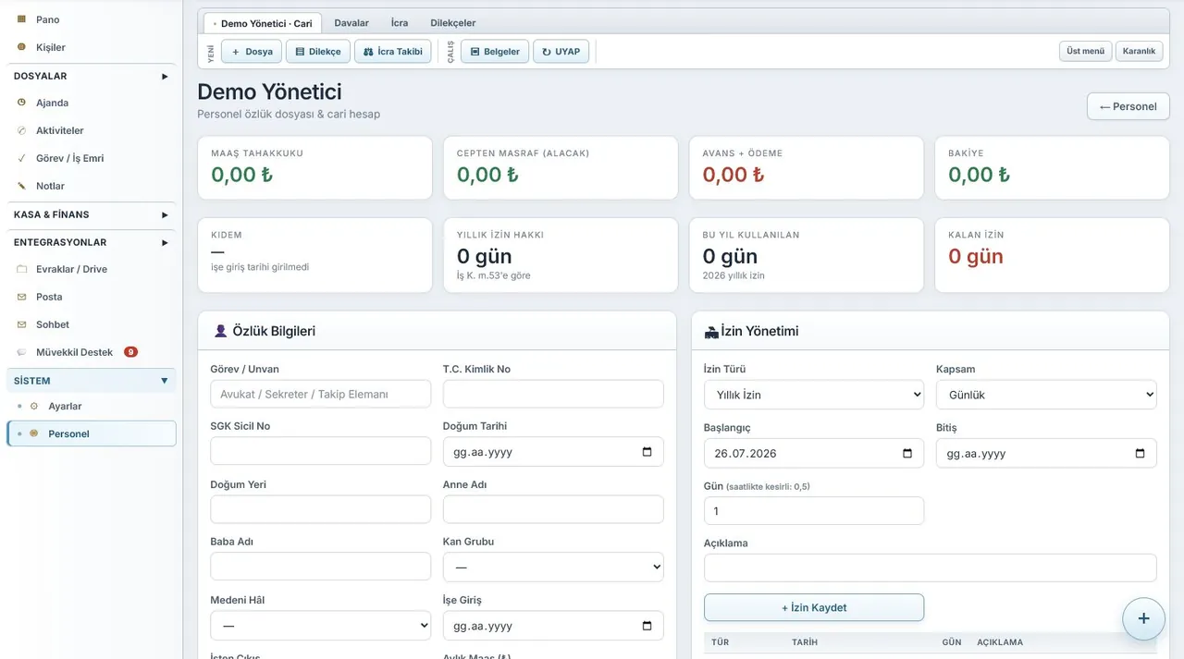Screen dimensions: 1184x659
Task: Focus the T.C. Kimlik No field
Action: pyautogui.click(x=553, y=394)
